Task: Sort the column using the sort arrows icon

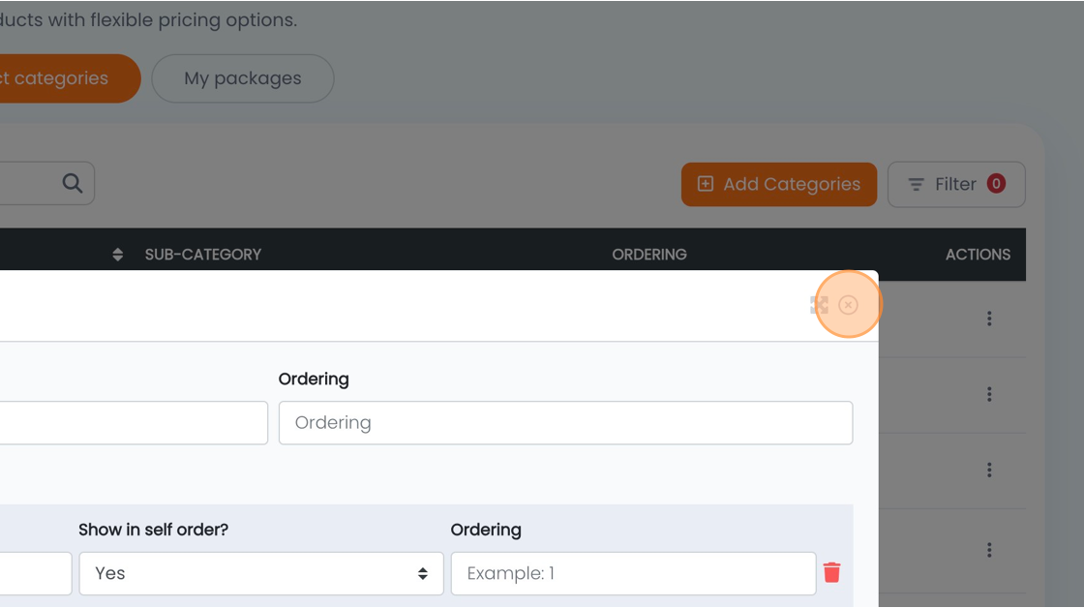Action: click(x=118, y=255)
